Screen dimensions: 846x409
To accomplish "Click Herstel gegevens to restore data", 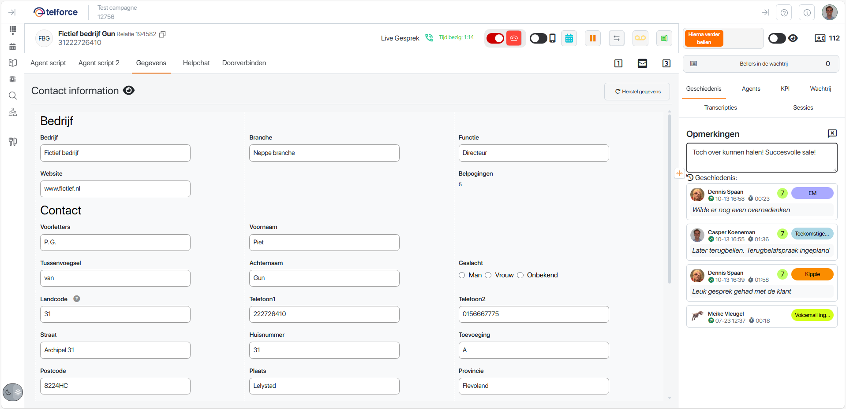I will [636, 92].
